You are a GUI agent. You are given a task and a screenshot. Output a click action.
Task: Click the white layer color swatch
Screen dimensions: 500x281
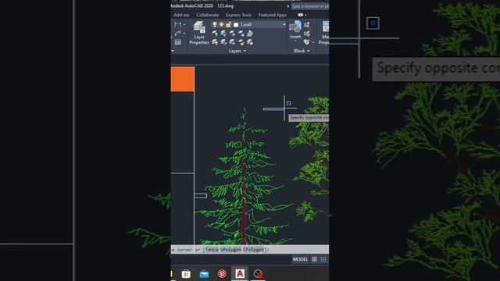[236, 24]
